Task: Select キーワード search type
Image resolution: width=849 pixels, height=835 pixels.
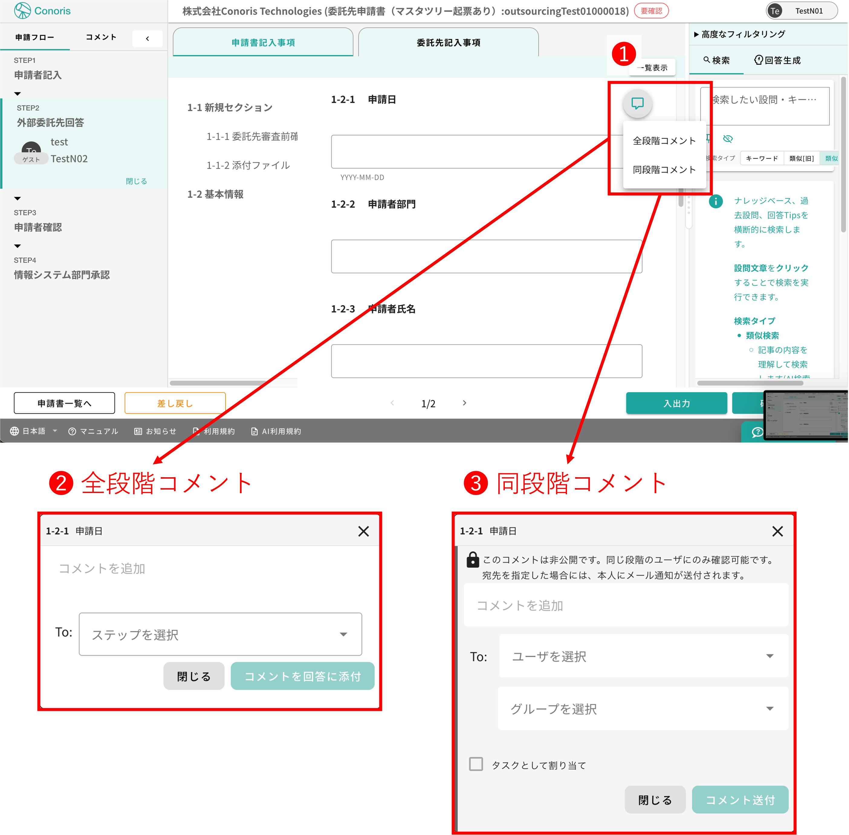Action: pos(761,158)
